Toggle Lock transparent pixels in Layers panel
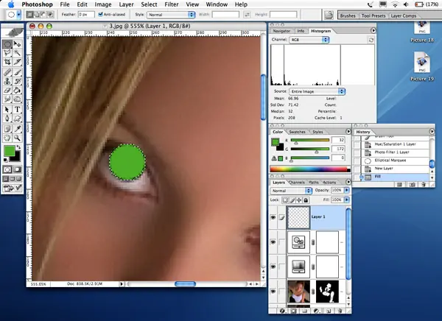Viewport: 442px width, 321px height. tap(285, 200)
